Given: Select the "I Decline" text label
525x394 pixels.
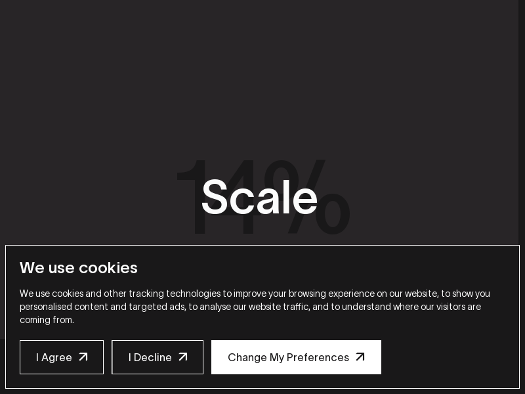Looking at the screenshot, I should 150,357.
